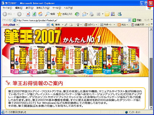
Task: Click the pushpin icon beside heading
Action: [8, 83]
